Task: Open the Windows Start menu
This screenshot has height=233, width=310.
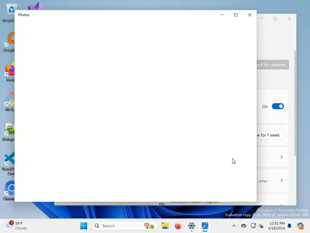Action: click(84, 226)
